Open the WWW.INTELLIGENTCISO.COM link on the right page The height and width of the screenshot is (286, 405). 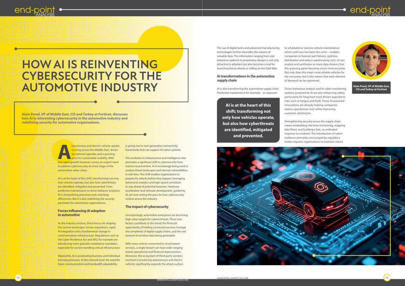point(233,278)
